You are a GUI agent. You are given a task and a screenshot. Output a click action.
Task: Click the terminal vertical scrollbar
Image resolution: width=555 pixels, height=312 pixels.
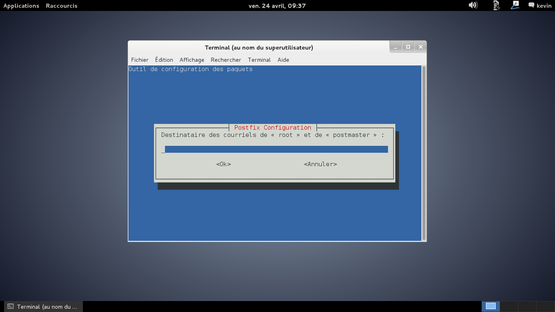[x=424, y=153]
